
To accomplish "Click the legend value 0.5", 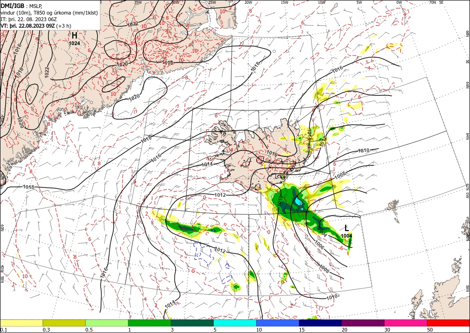I will point(89,330).
